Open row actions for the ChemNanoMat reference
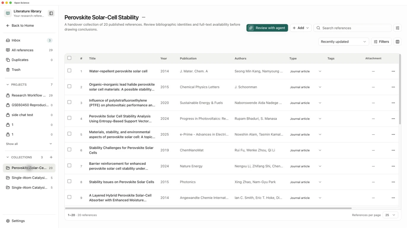407x228 pixels. 393,150
